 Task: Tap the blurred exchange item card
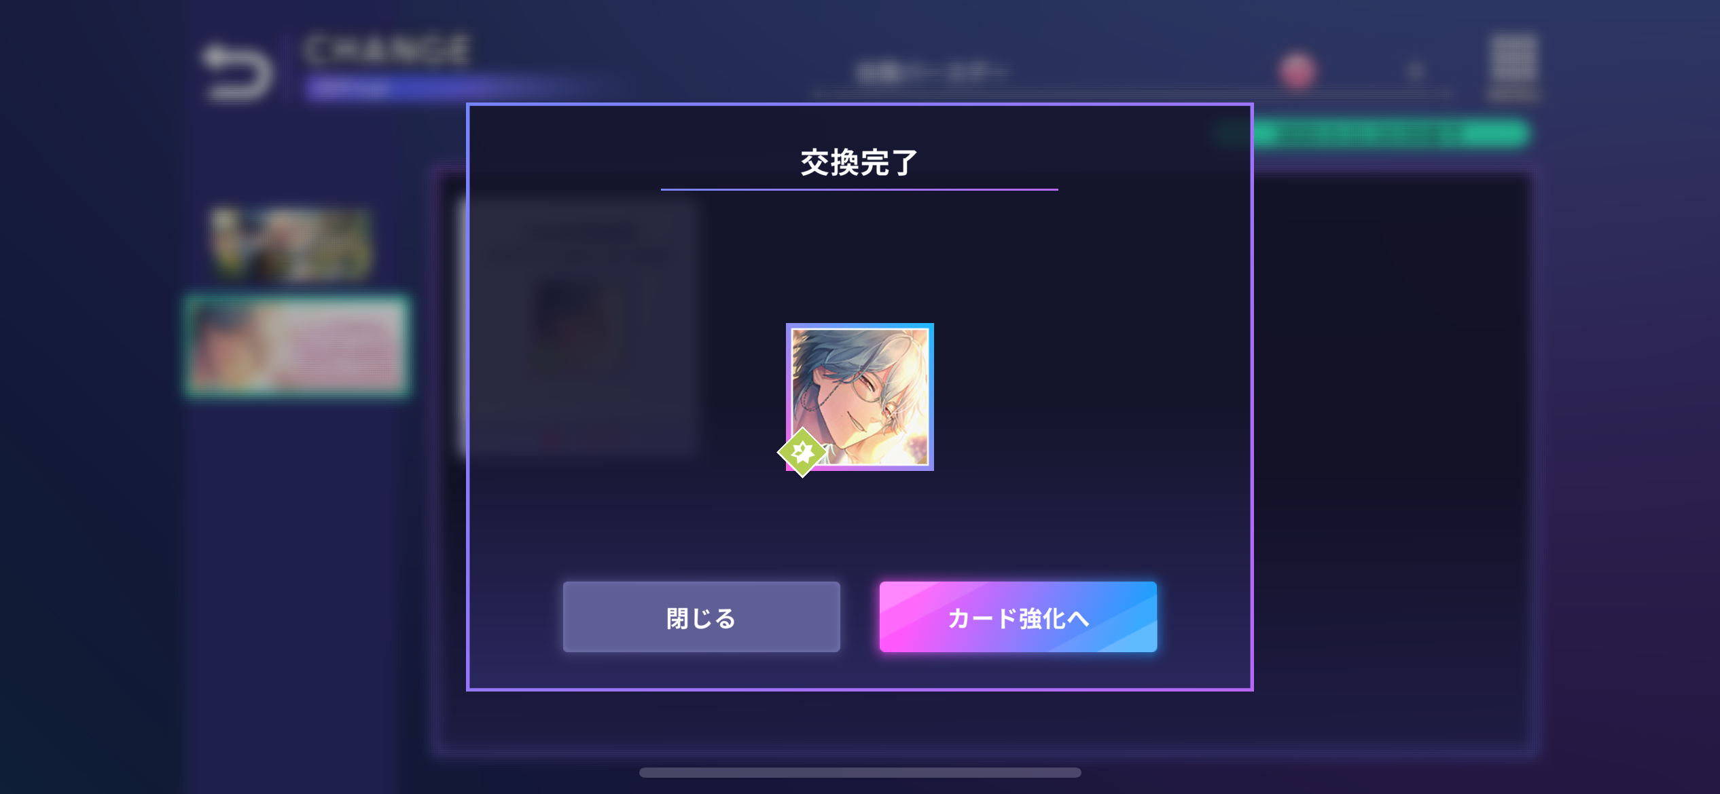pos(579,327)
